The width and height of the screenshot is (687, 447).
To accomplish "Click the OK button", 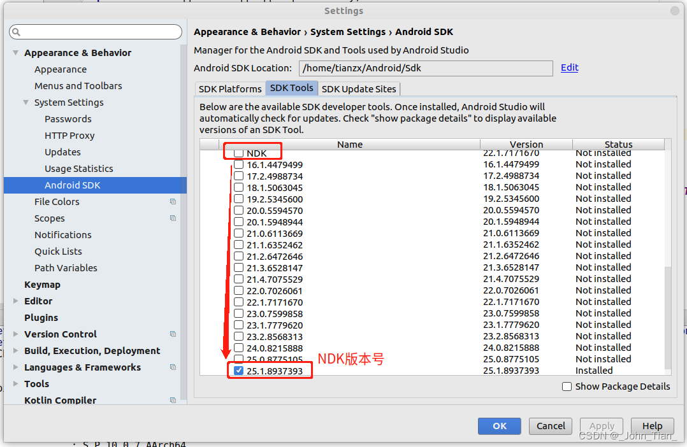I will 500,426.
